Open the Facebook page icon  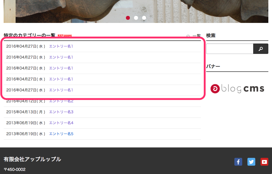(238, 162)
